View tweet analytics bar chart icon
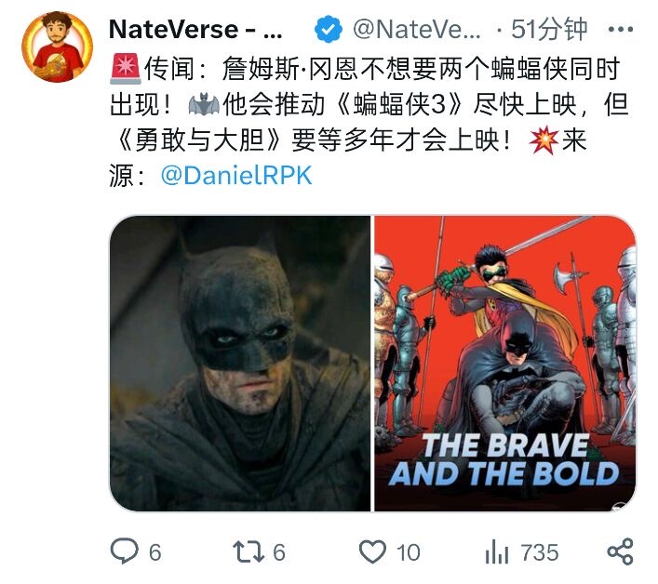Image resolution: width=658 pixels, height=584 pixels. click(x=496, y=551)
